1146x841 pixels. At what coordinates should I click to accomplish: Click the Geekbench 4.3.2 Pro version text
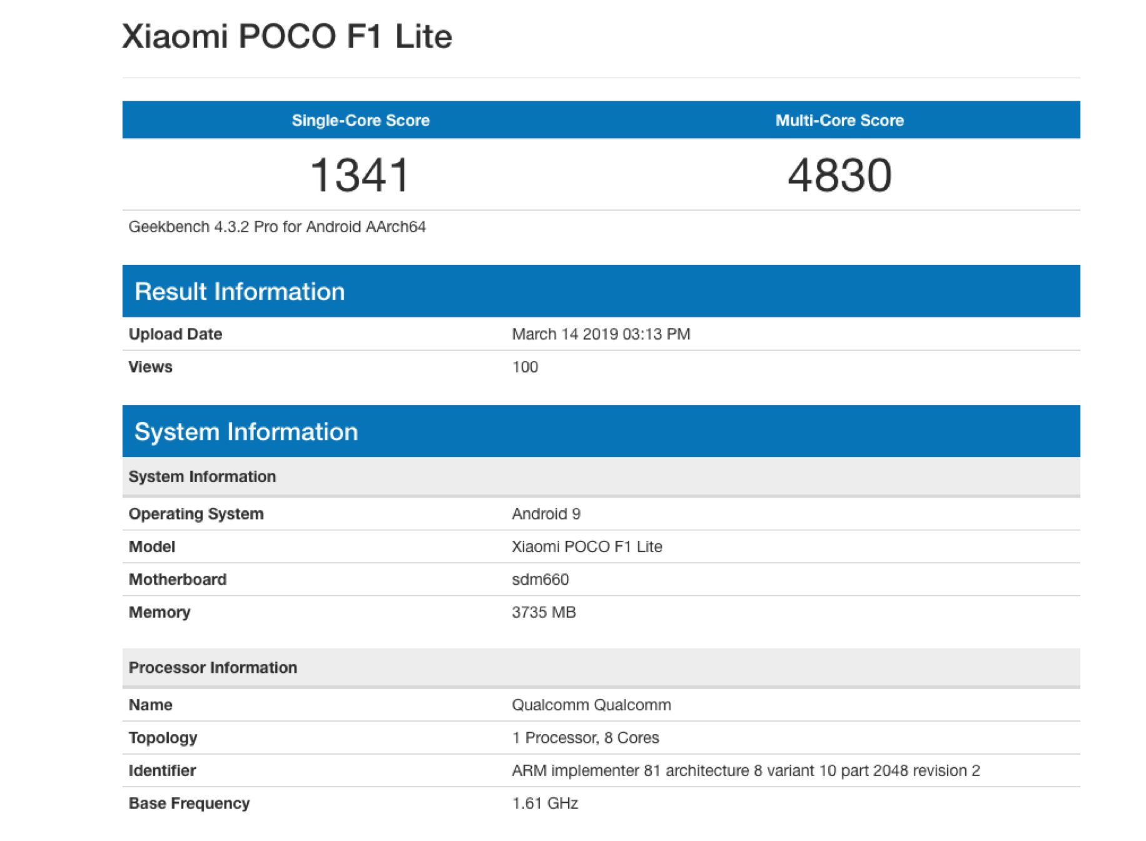277,226
